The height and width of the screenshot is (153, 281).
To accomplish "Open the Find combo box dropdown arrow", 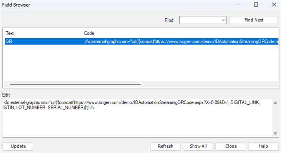I will coord(223,20).
